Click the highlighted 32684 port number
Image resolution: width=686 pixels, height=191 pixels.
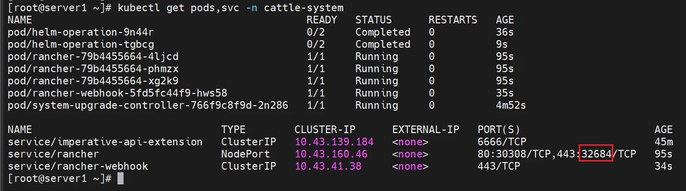tap(596, 154)
